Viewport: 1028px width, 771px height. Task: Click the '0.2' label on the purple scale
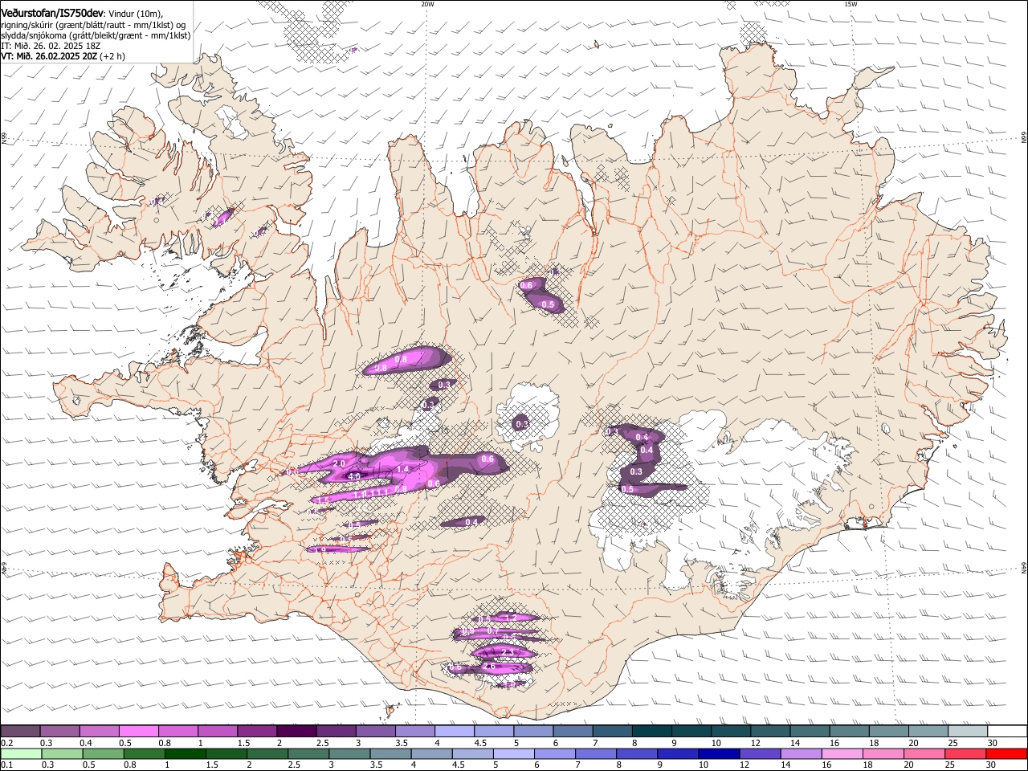coord(6,743)
